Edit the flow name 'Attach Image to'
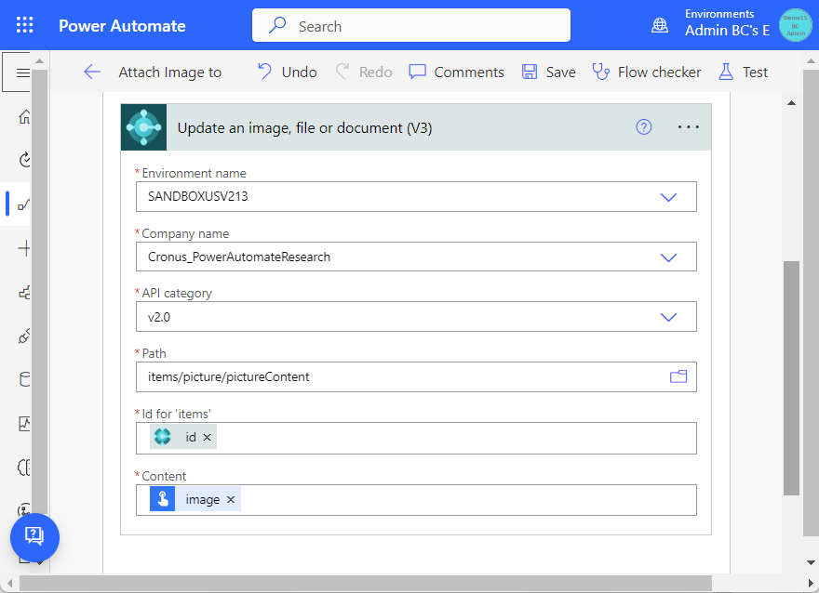This screenshot has height=593, width=819. [169, 72]
